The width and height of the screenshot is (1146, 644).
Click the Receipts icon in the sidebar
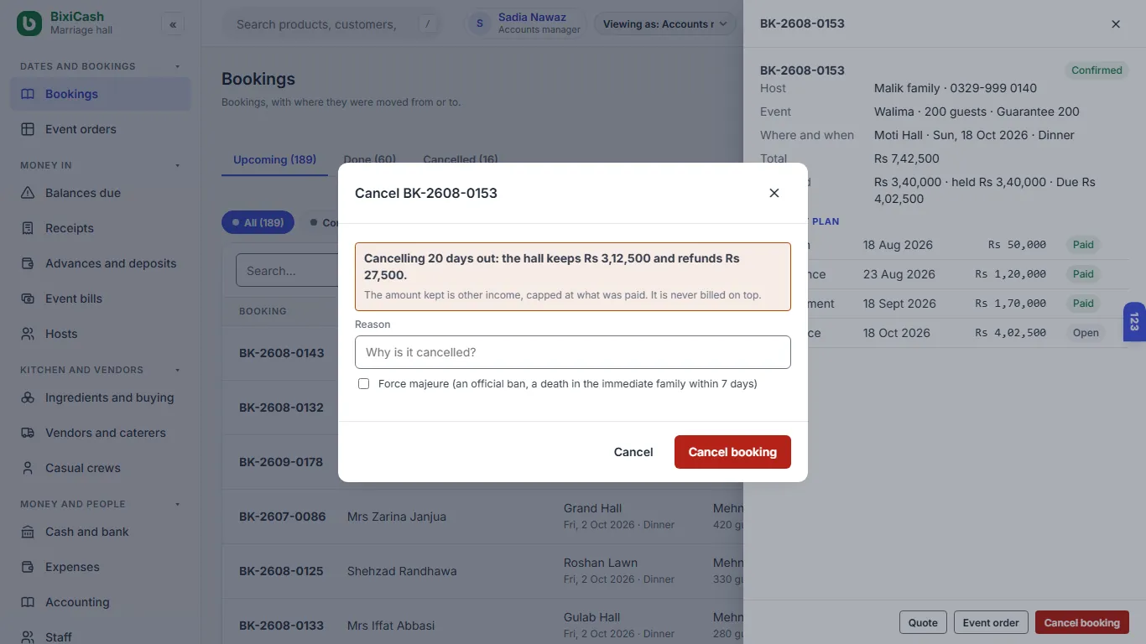click(x=28, y=228)
